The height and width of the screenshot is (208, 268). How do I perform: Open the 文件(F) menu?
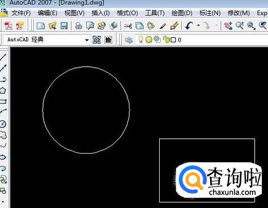click(x=21, y=13)
